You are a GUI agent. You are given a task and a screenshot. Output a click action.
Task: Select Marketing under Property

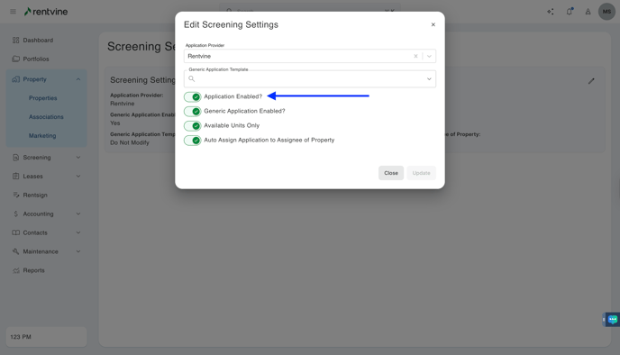click(42, 135)
